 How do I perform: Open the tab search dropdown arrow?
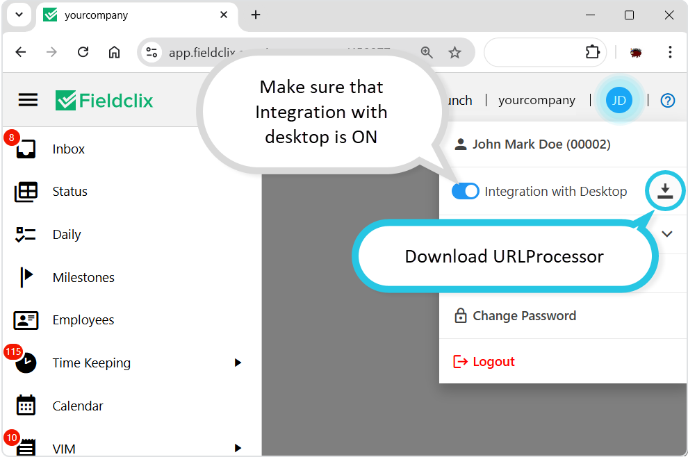(19, 15)
